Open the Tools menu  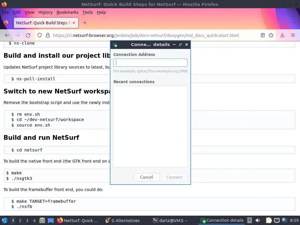pyautogui.click(x=87, y=12)
